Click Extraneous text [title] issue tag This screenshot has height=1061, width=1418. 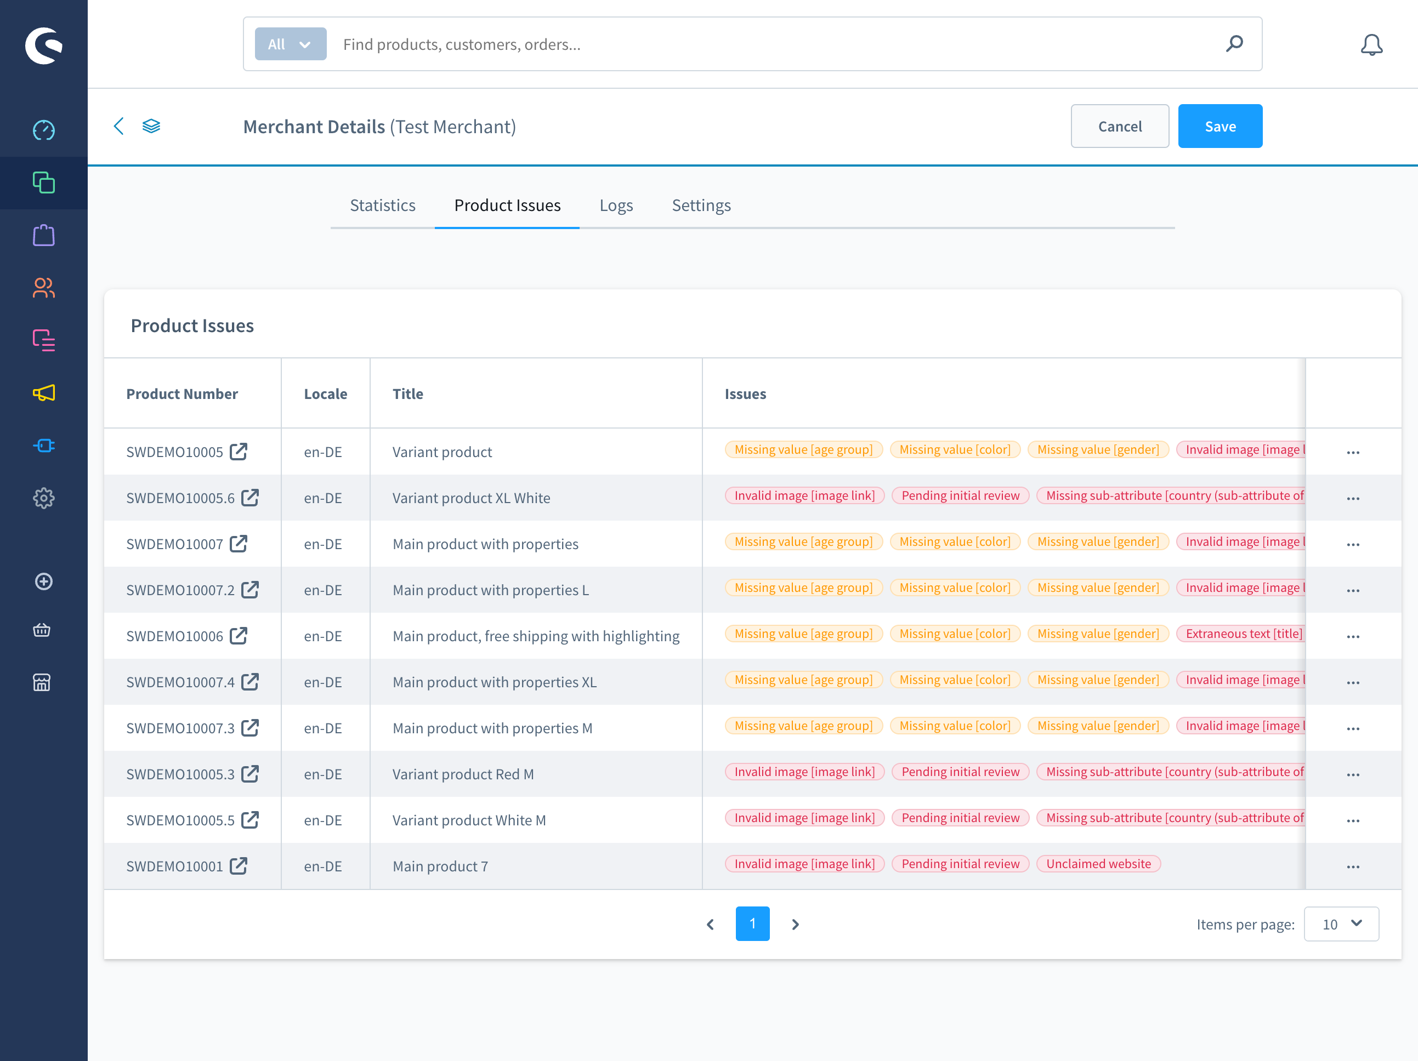coord(1240,634)
